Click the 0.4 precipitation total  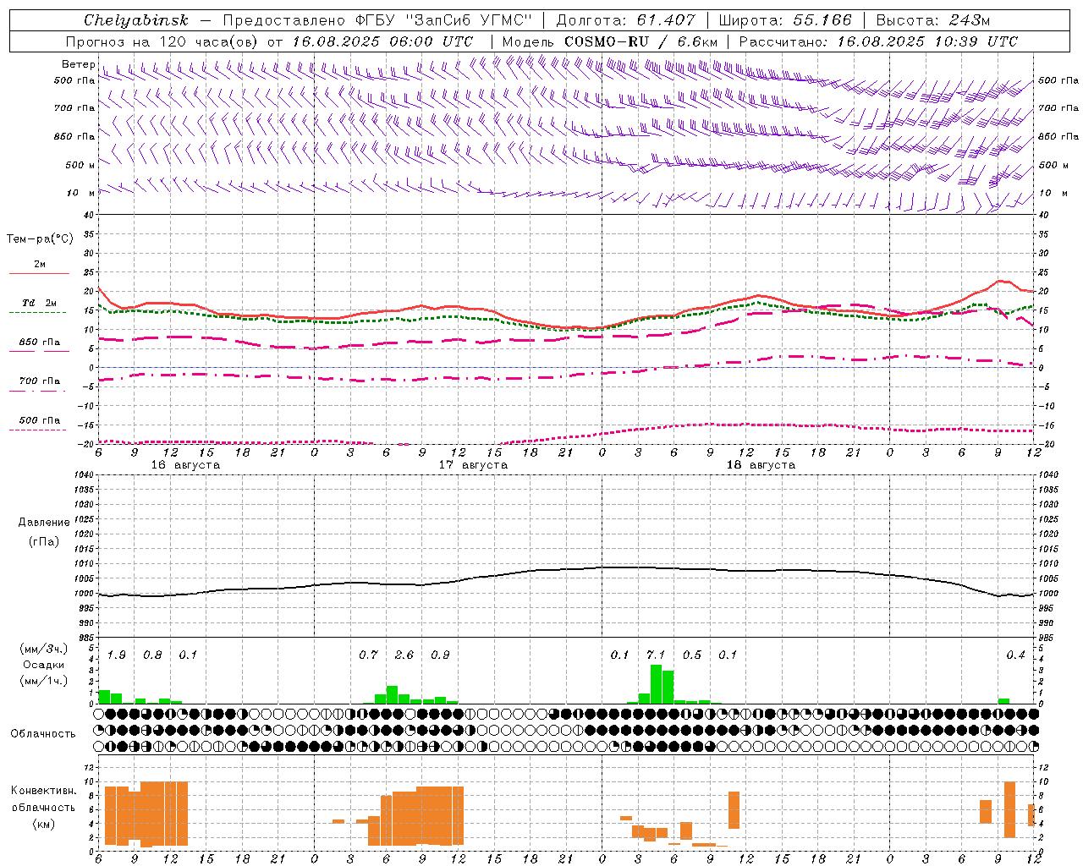coord(1015,655)
